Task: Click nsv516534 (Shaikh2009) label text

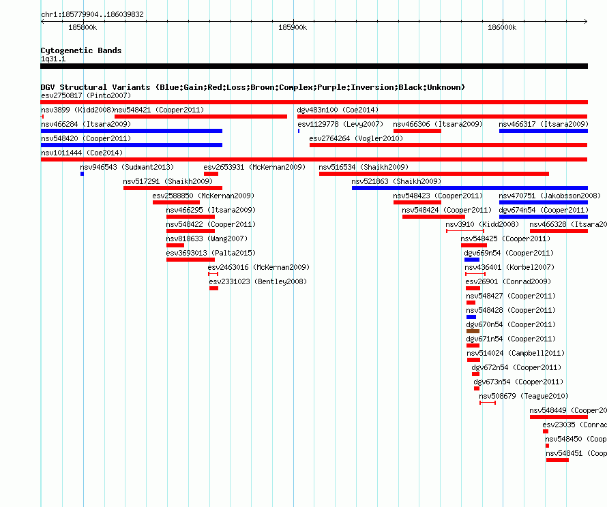Action: point(364,167)
